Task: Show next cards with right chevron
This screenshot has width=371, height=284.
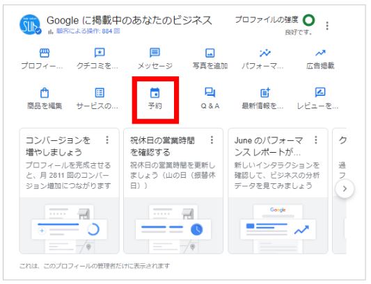Action: click(345, 189)
